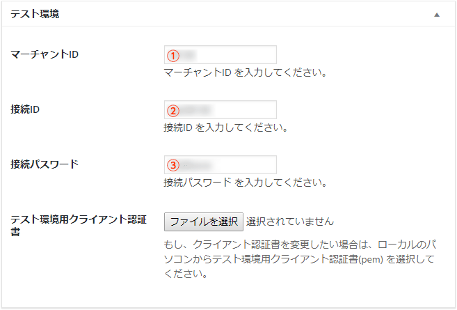Click the client certificate (pem) description paragraph
This screenshot has width=457, height=310.
point(300,259)
